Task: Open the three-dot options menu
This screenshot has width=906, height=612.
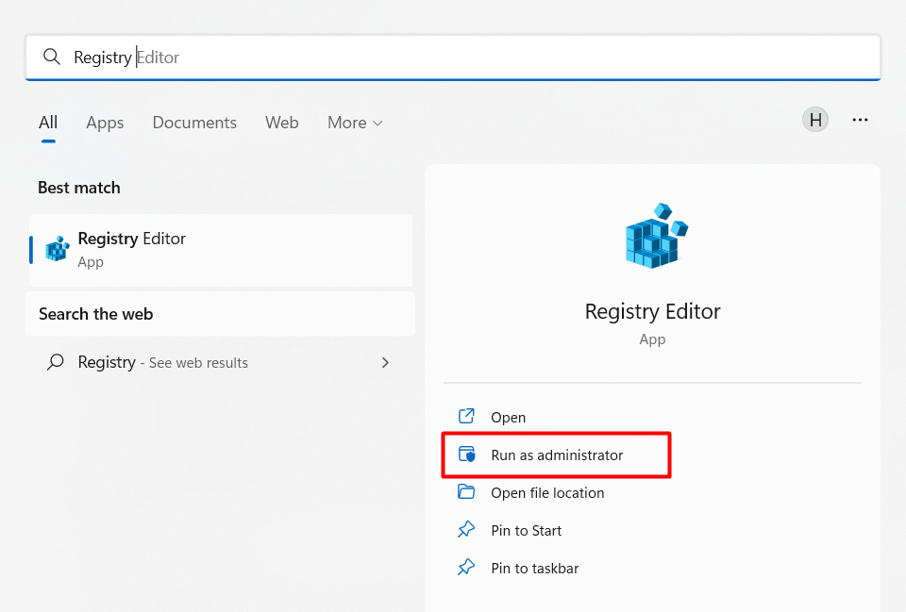Action: (x=860, y=120)
